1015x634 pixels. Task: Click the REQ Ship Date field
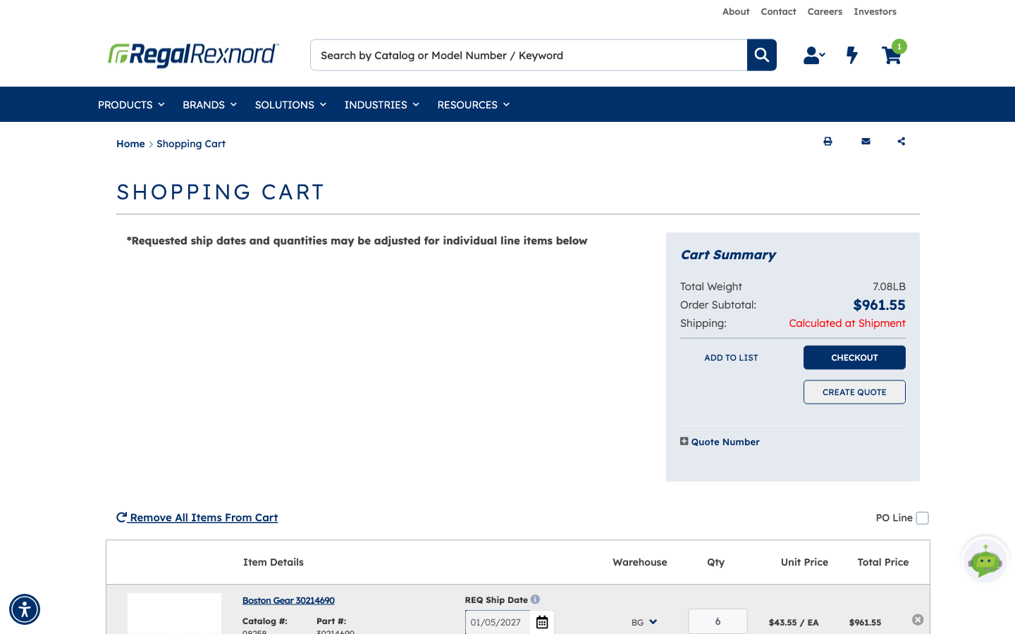tap(498, 622)
